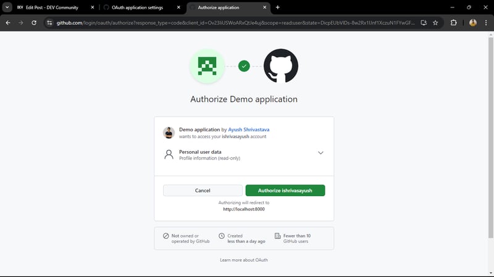494x277 pixels.
Task: Open a new browser tab
Action: [277, 7]
